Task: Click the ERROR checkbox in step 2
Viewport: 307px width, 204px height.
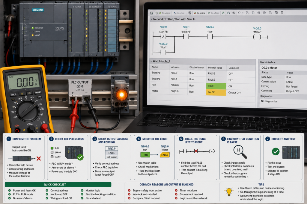Action: pos(52,152)
